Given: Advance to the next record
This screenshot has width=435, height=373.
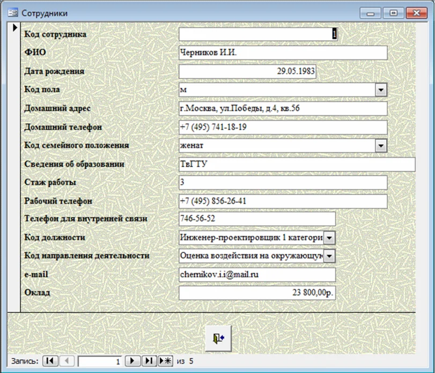Looking at the screenshot, I should (132, 361).
